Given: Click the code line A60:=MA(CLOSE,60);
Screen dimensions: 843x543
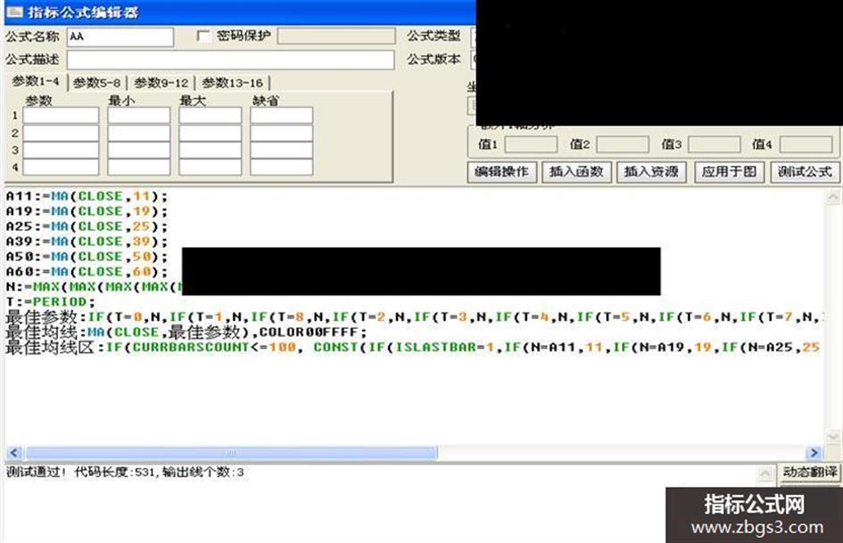Looking at the screenshot, I should [87, 271].
